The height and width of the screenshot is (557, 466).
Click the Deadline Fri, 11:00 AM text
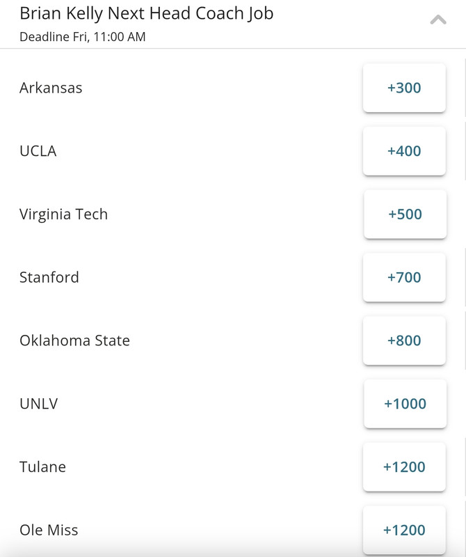83,37
